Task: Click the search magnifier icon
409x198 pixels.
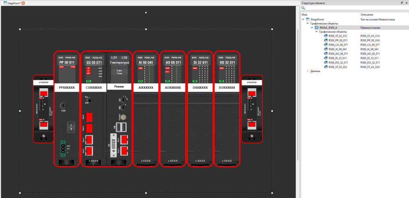Action: tap(303, 8)
